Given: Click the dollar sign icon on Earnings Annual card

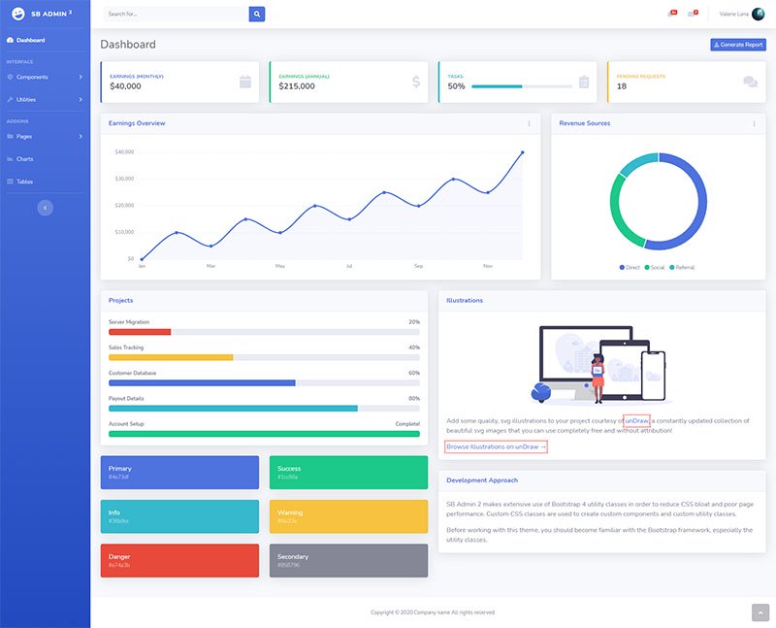Looking at the screenshot, I should [x=416, y=83].
